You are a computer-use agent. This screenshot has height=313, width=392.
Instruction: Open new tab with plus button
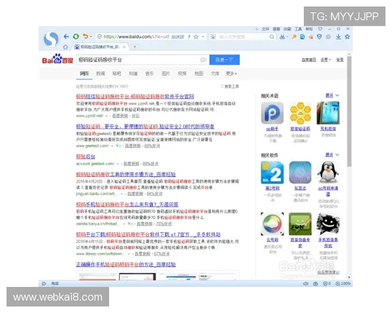pyautogui.click(x=135, y=47)
